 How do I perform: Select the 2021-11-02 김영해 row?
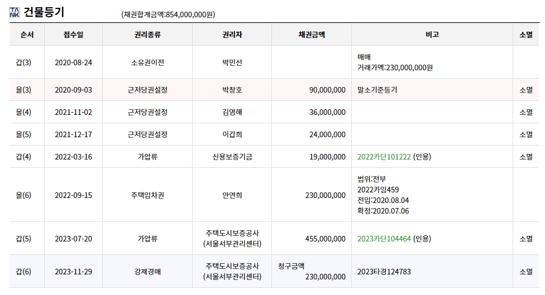pyautogui.click(x=274, y=112)
